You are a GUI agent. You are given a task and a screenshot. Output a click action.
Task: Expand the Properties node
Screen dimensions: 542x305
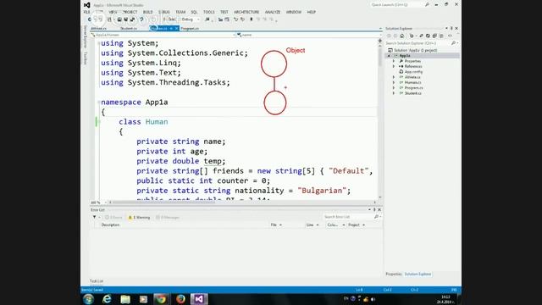point(394,61)
